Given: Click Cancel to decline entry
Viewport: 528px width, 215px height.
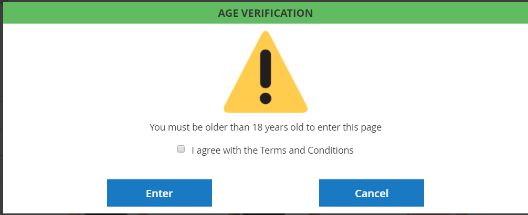Looking at the screenshot, I should tap(371, 193).
